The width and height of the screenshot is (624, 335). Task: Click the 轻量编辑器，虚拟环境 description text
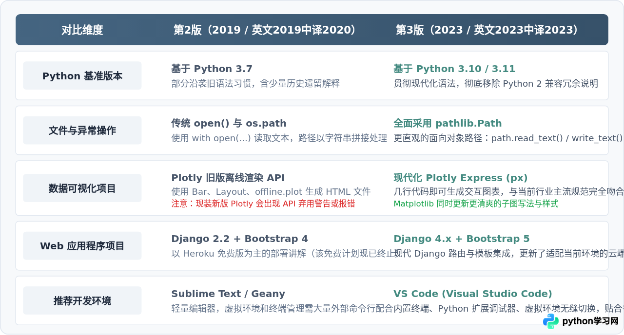pos(282,309)
